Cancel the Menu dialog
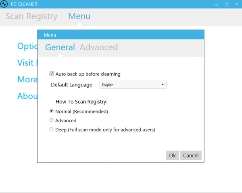The height and width of the screenshot is (193, 242). click(x=191, y=155)
